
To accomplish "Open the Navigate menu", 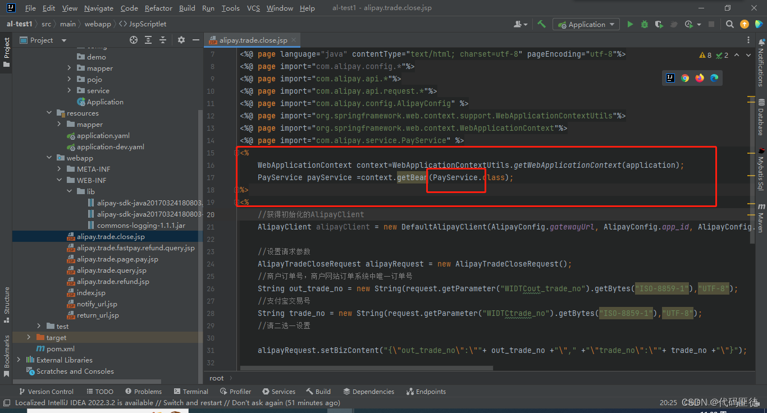I will (x=99, y=8).
